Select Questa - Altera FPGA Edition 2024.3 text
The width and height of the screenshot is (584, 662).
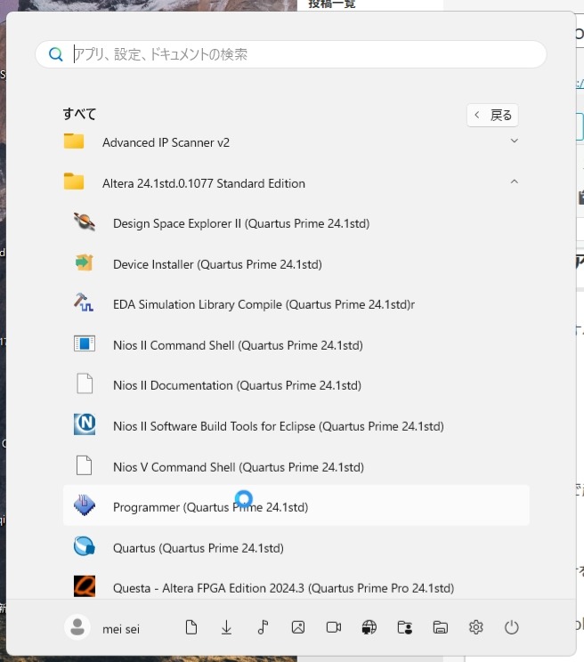pyautogui.click(x=283, y=588)
